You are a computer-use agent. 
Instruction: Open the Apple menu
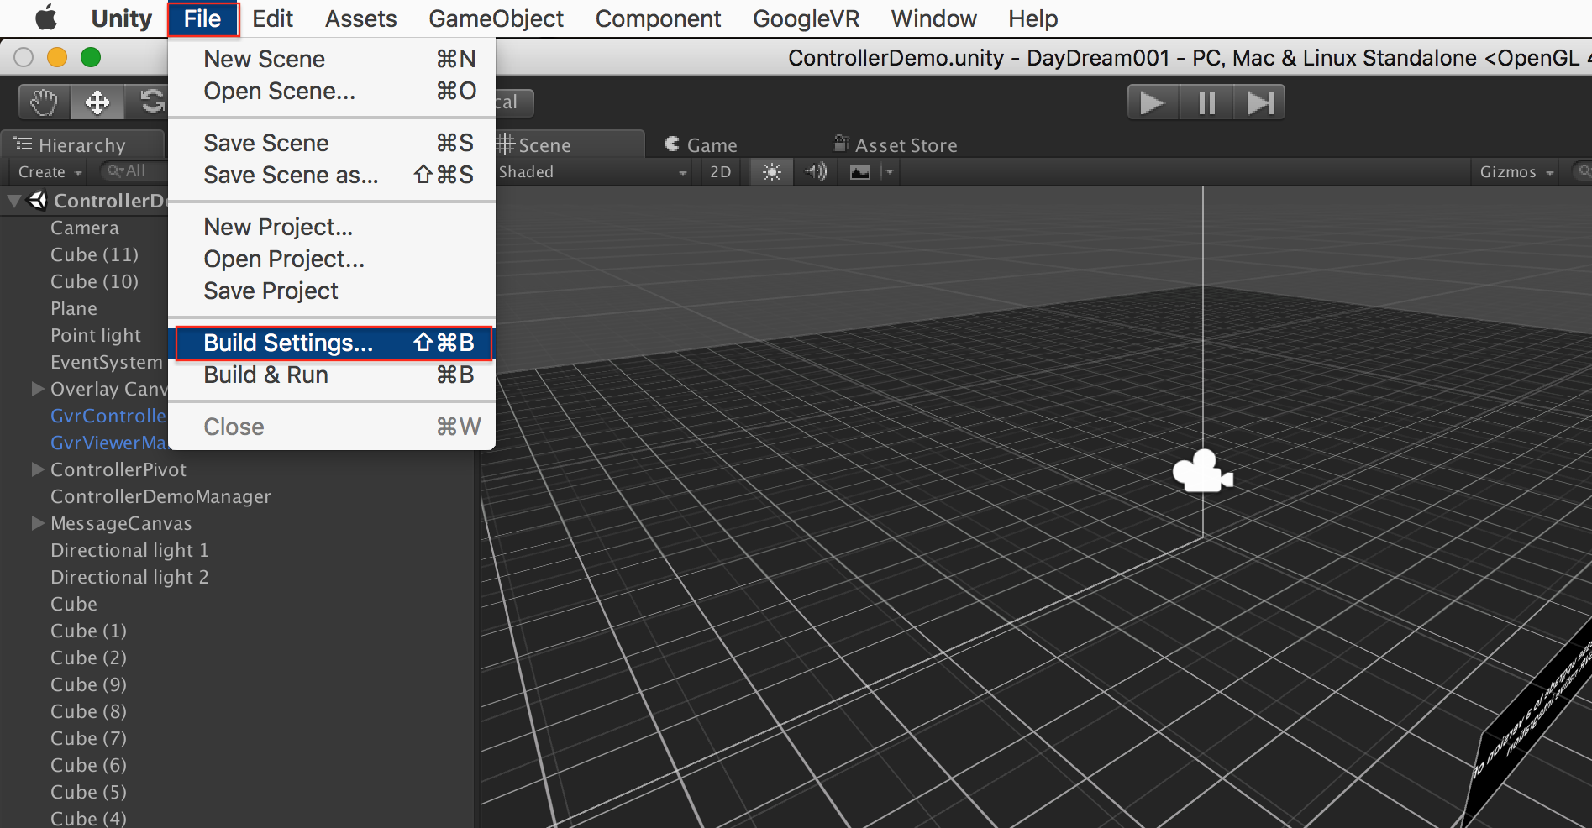[x=46, y=18]
